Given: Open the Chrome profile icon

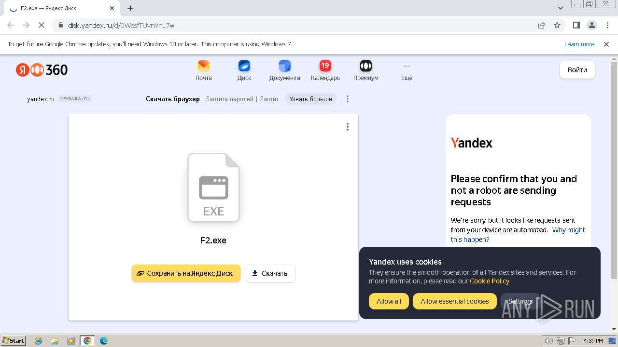Looking at the screenshot, I should coord(592,25).
